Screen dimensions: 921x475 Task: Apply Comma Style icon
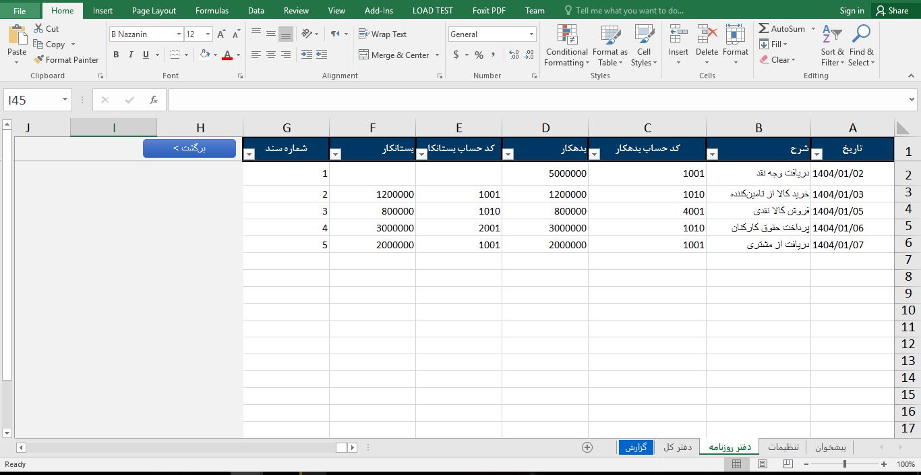coord(494,55)
